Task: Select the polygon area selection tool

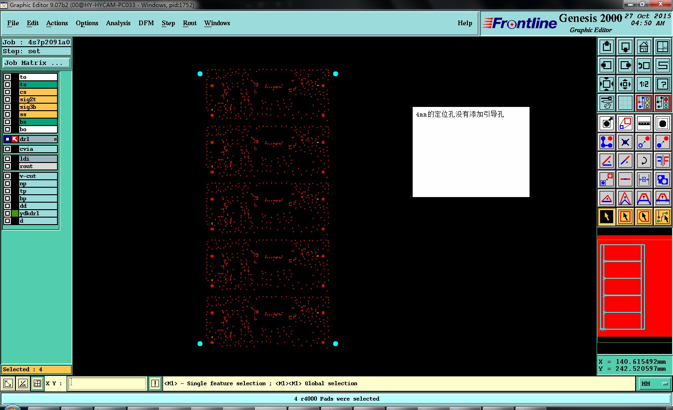Action: (x=644, y=217)
